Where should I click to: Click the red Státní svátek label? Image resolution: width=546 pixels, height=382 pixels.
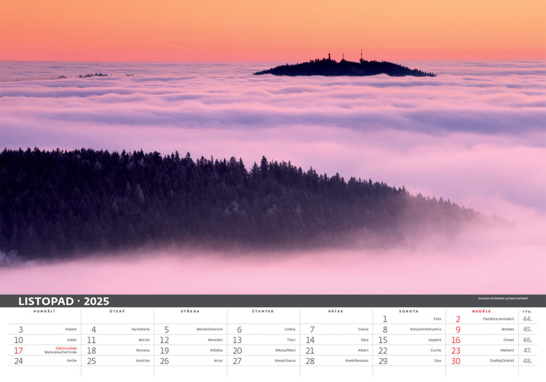66,348
